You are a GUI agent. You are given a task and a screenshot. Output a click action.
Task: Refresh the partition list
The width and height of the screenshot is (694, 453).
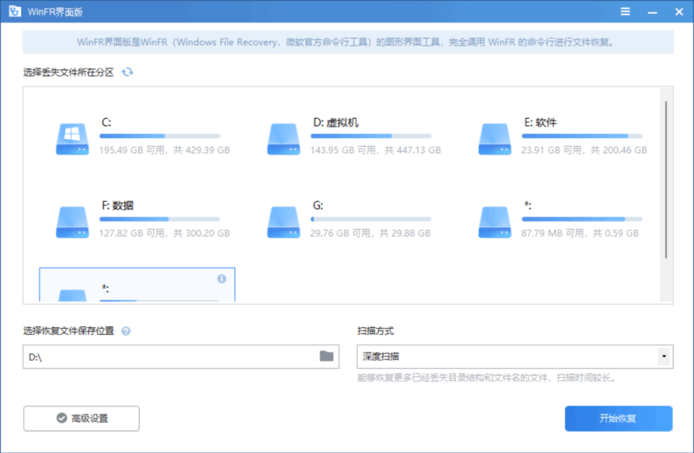127,72
